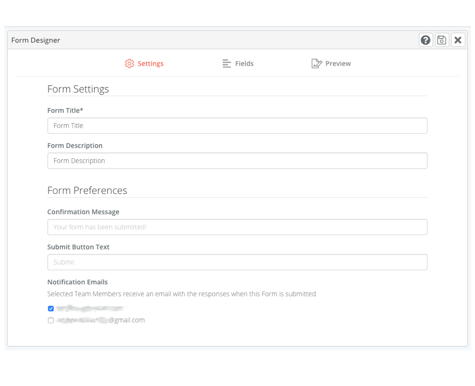Open the help icon in the title bar

[426, 40]
